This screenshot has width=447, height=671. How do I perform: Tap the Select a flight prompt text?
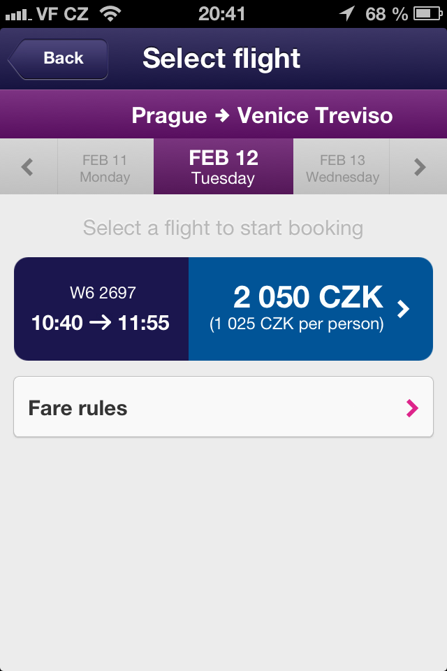[x=223, y=227]
